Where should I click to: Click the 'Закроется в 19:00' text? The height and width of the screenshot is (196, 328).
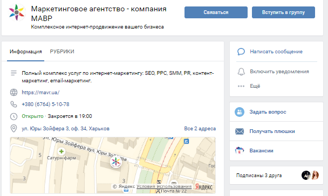pyautogui.click(x=70, y=116)
